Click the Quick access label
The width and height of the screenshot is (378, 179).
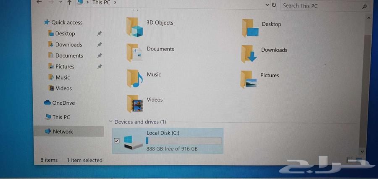67,22
